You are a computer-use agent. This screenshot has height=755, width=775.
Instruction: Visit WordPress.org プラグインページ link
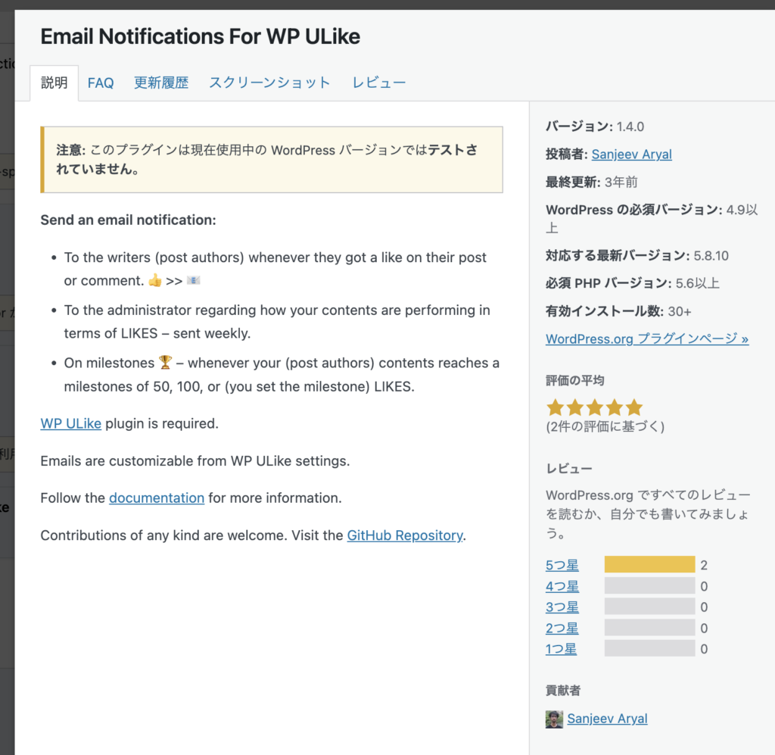coord(647,339)
